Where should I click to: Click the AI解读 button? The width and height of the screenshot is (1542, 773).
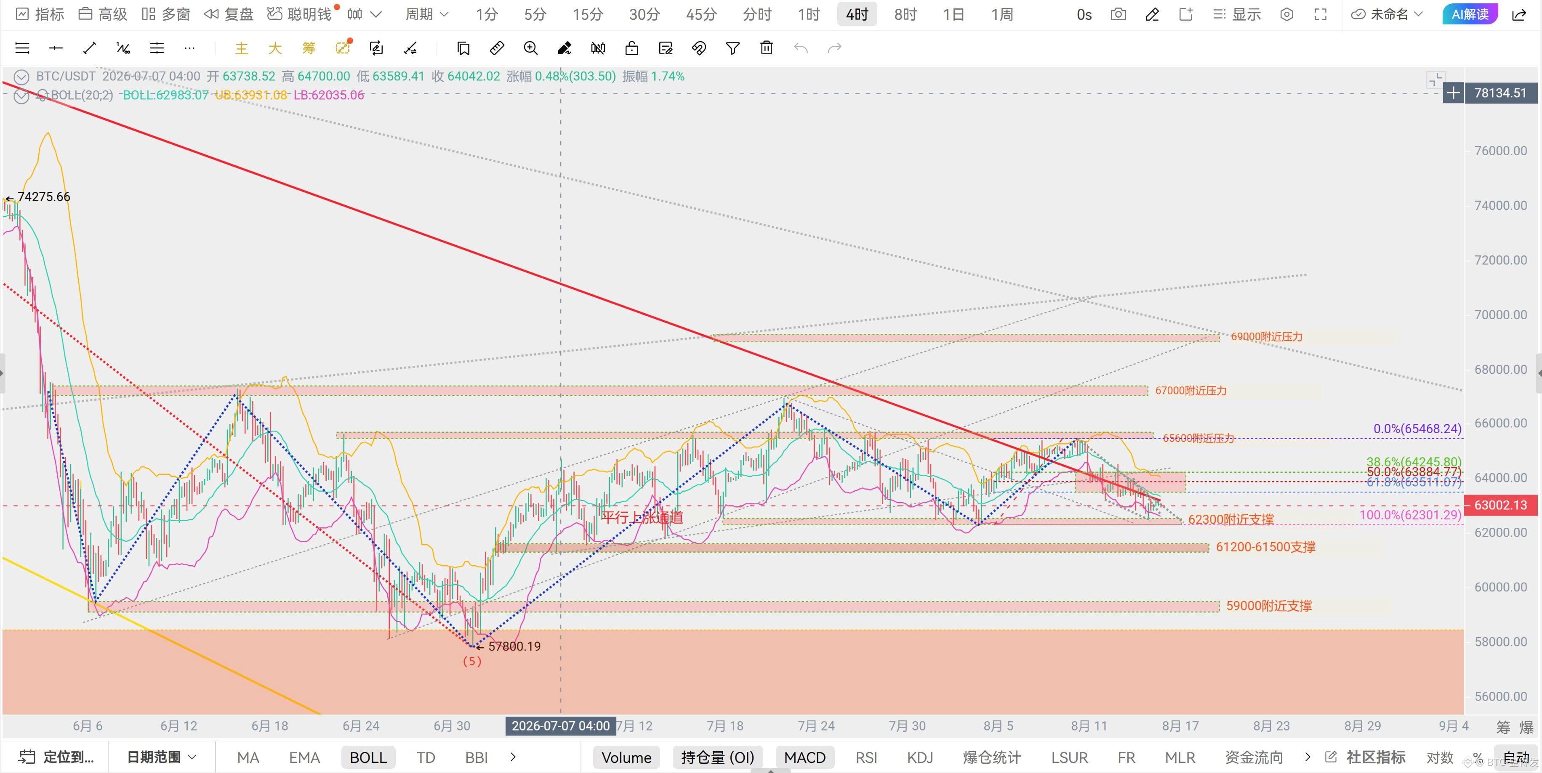pyautogui.click(x=1470, y=14)
